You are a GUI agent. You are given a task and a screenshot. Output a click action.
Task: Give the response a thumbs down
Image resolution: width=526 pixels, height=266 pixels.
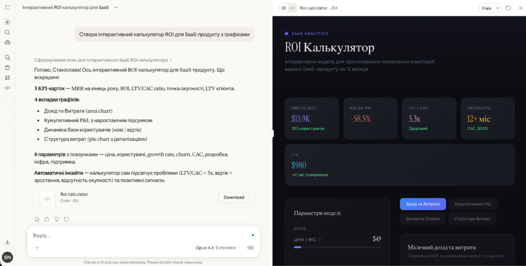[57, 219]
